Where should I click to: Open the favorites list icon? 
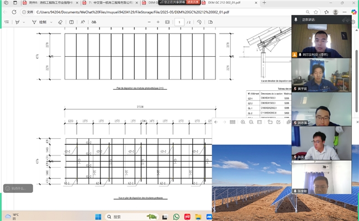[x=326, y=12]
